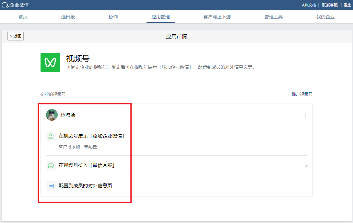Expand the 添加企业微信 row chevron
This screenshot has height=223, width=353.
[x=306, y=137]
